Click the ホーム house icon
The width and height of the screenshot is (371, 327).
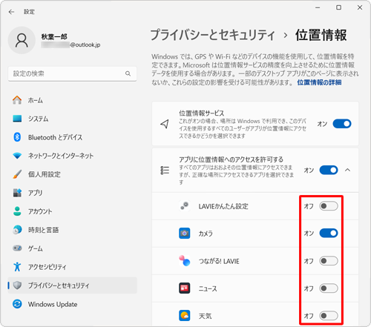(x=17, y=100)
